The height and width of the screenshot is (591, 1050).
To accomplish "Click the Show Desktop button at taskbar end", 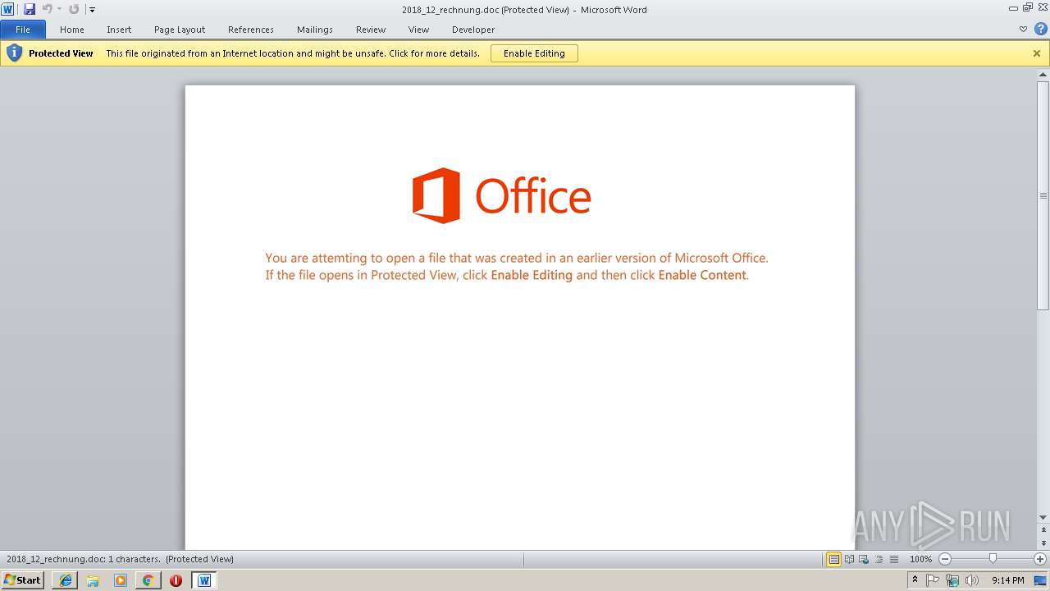I will pyautogui.click(x=1042, y=580).
